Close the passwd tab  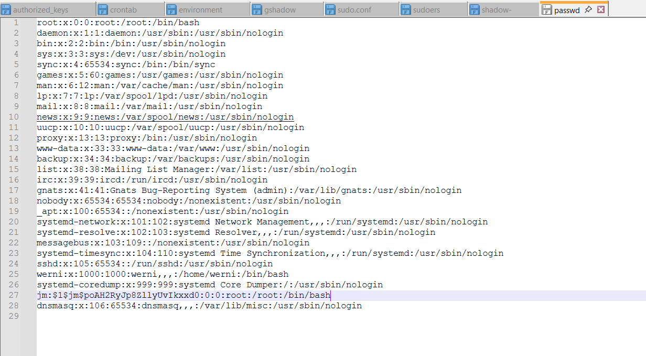coord(601,9)
